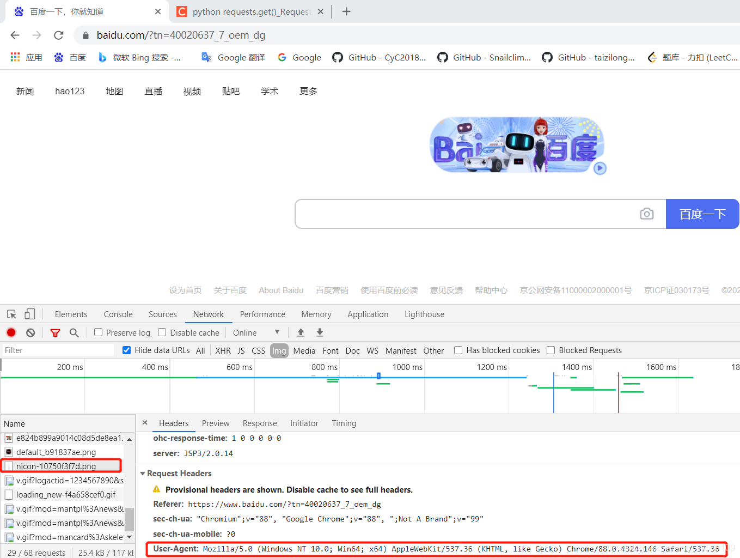Select the loading_new-f4a658cef0.gif request
Viewport: 740px width, 558px height.
coord(63,494)
